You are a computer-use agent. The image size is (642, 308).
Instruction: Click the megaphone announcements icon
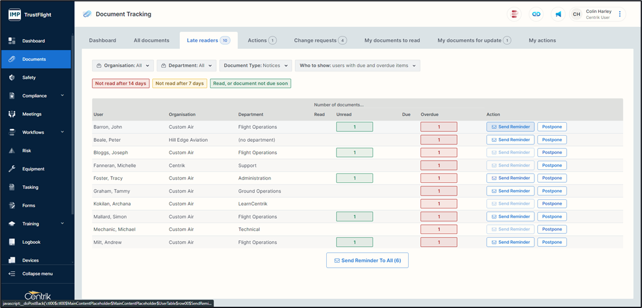(x=558, y=14)
